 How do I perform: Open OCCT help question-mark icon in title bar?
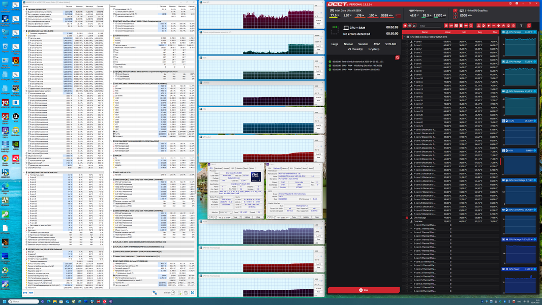[510, 4]
